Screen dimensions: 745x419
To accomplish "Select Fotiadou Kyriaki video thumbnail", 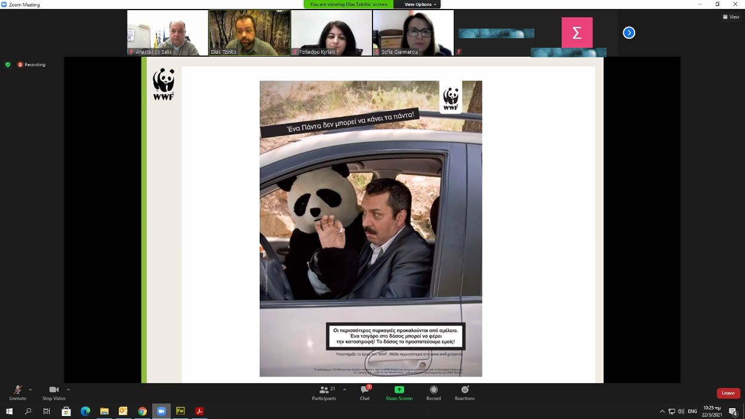I will click(331, 33).
